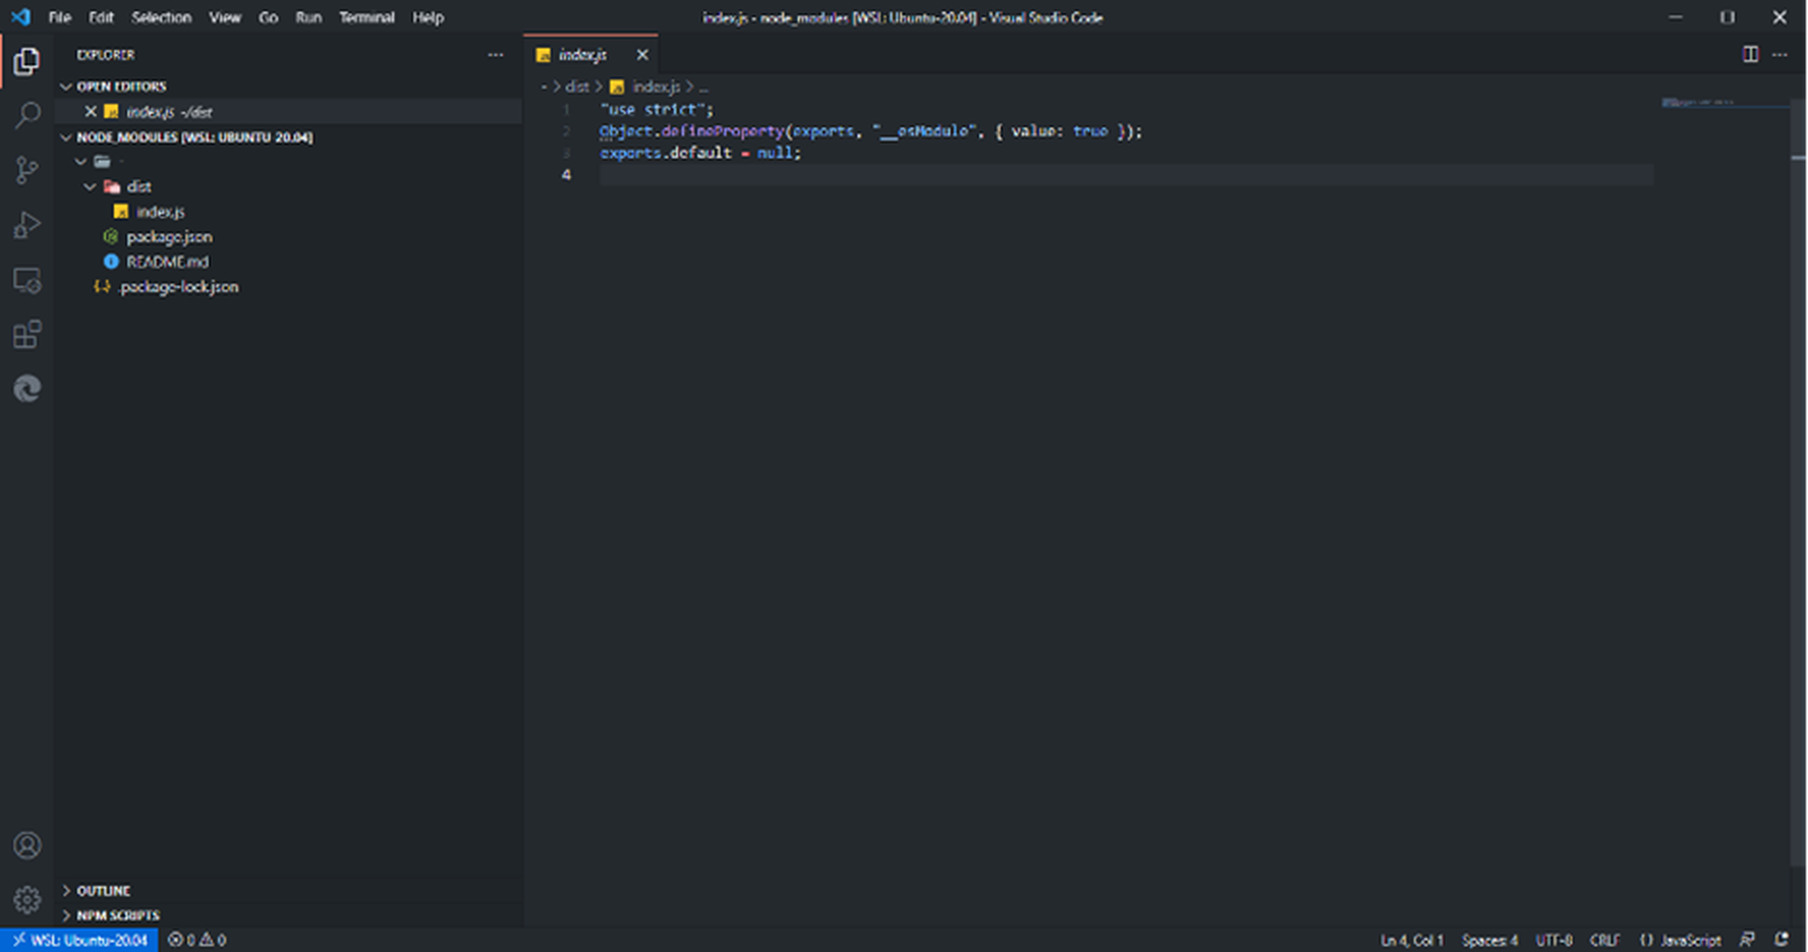The height and width of the screenshot is (952, 1808).
Task: Click the exports.default = null code line
Action: (700, 153)
